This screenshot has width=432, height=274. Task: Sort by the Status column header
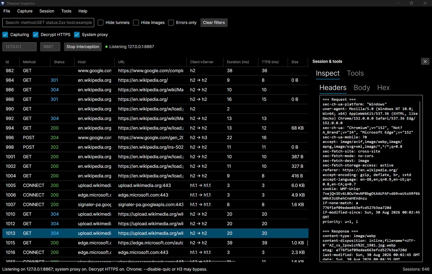pyautogui.click(x=62, y=62)
